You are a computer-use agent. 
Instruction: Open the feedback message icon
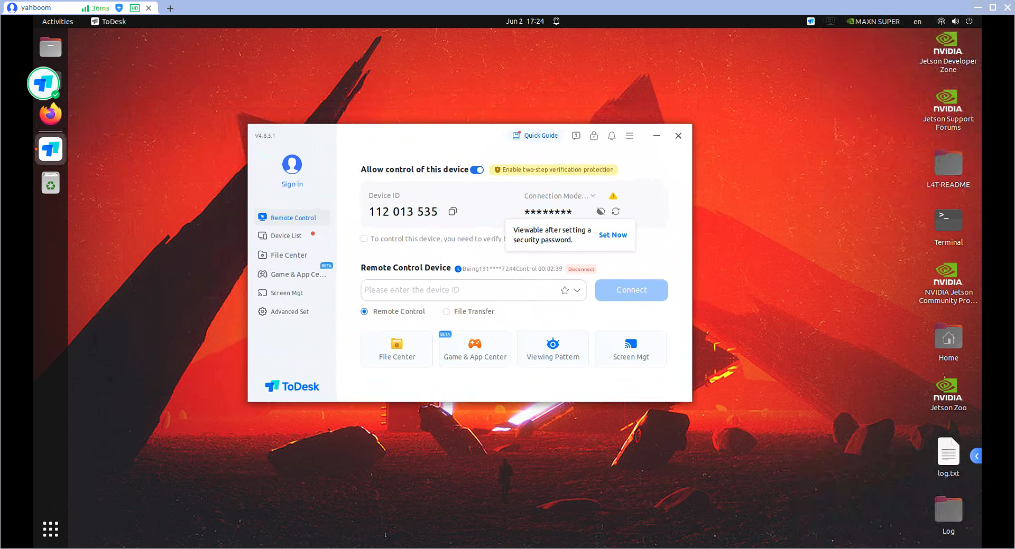[x=576, y=136]
